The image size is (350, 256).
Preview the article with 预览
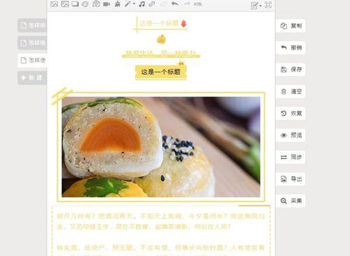pyautogui.click(x=290, y=135)
